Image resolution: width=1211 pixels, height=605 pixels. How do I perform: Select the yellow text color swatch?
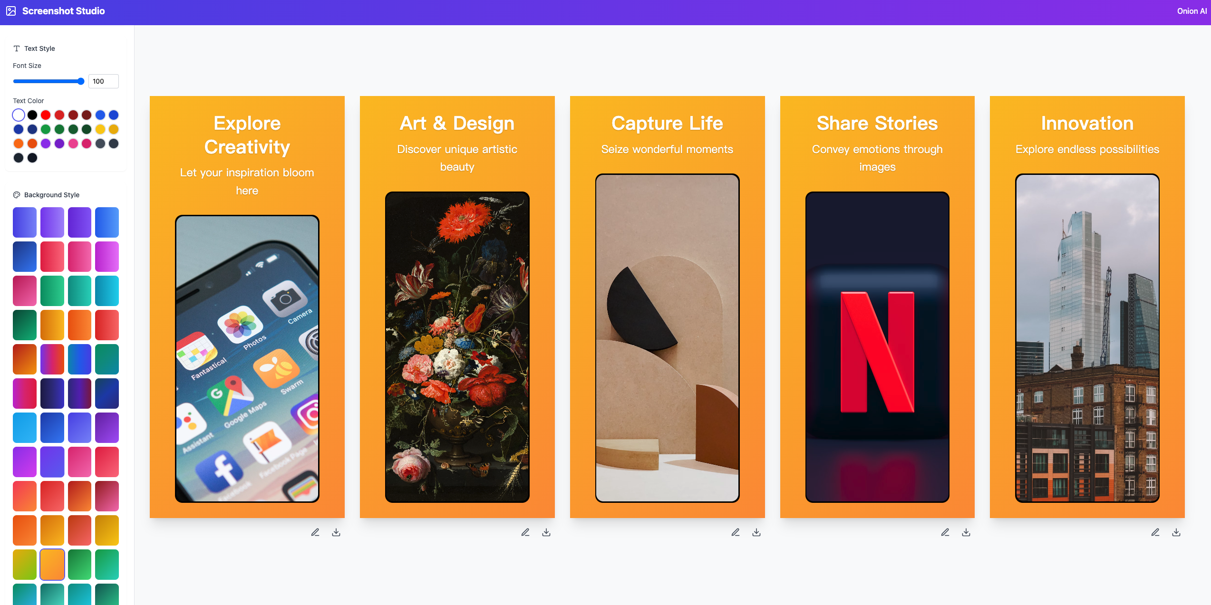pyautogui.click(x=100, y=129)
